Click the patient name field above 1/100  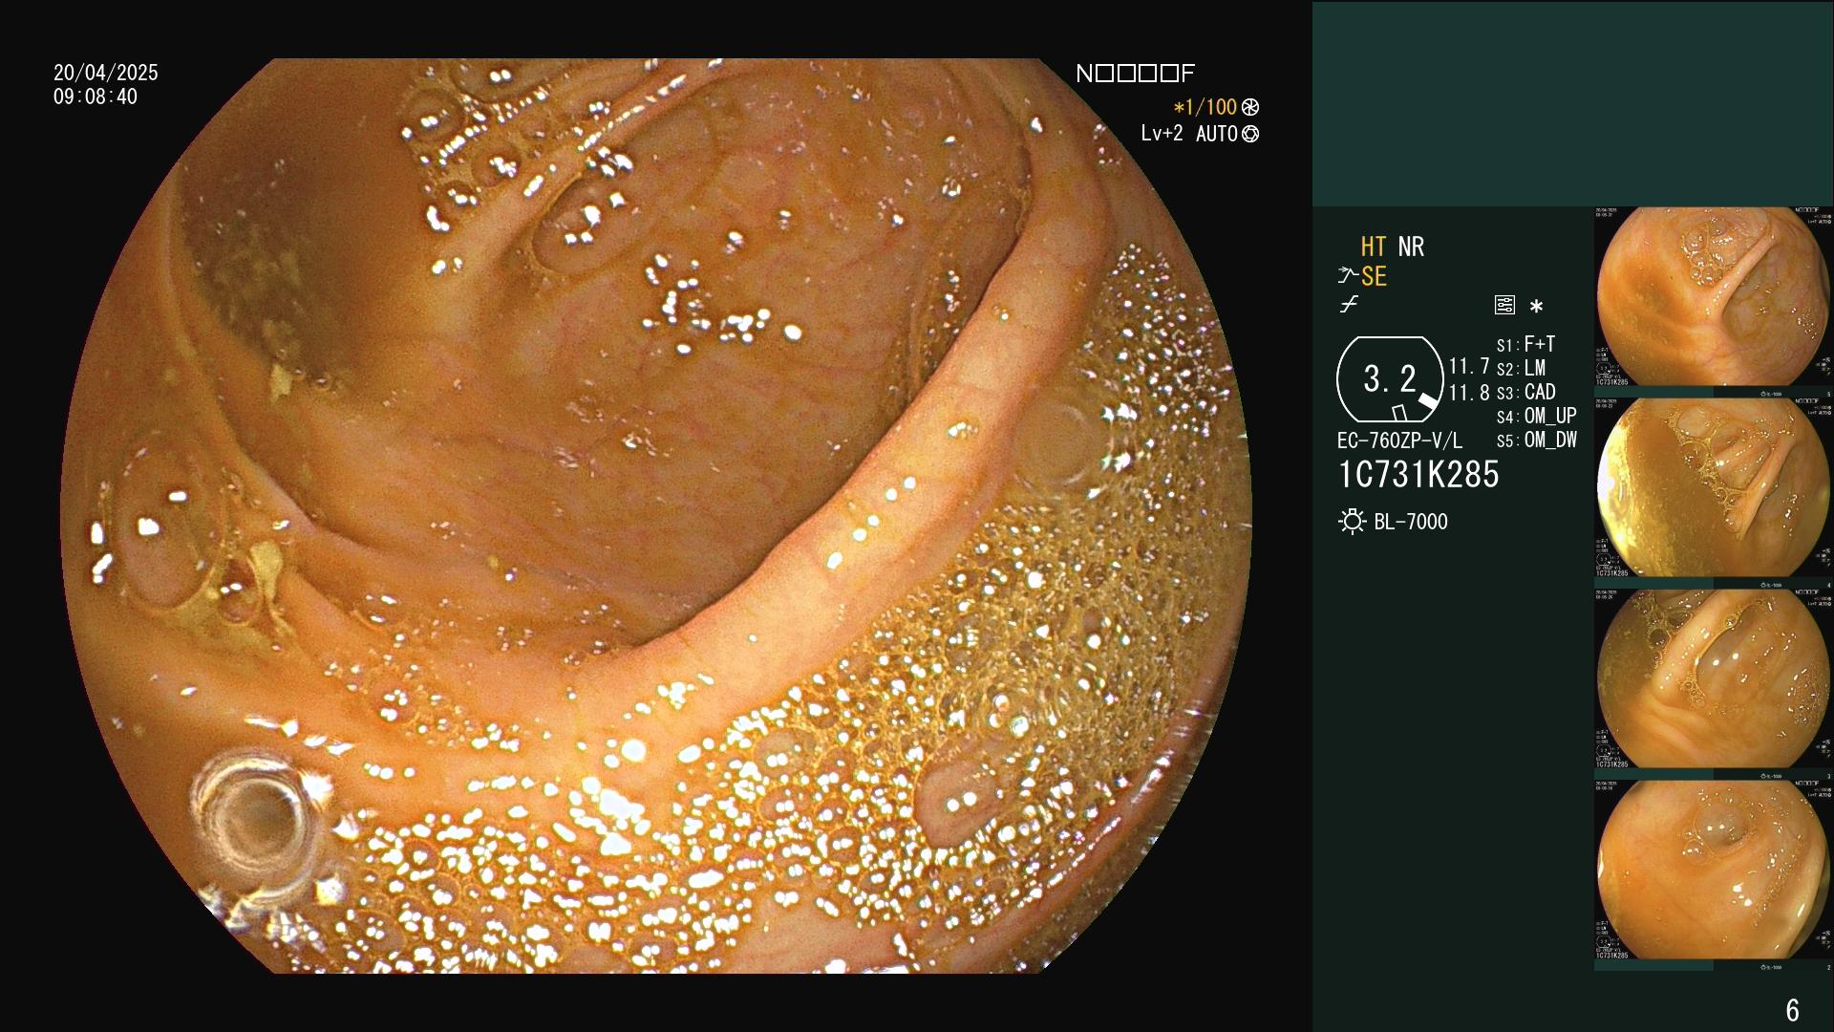tap(1135, 74)
